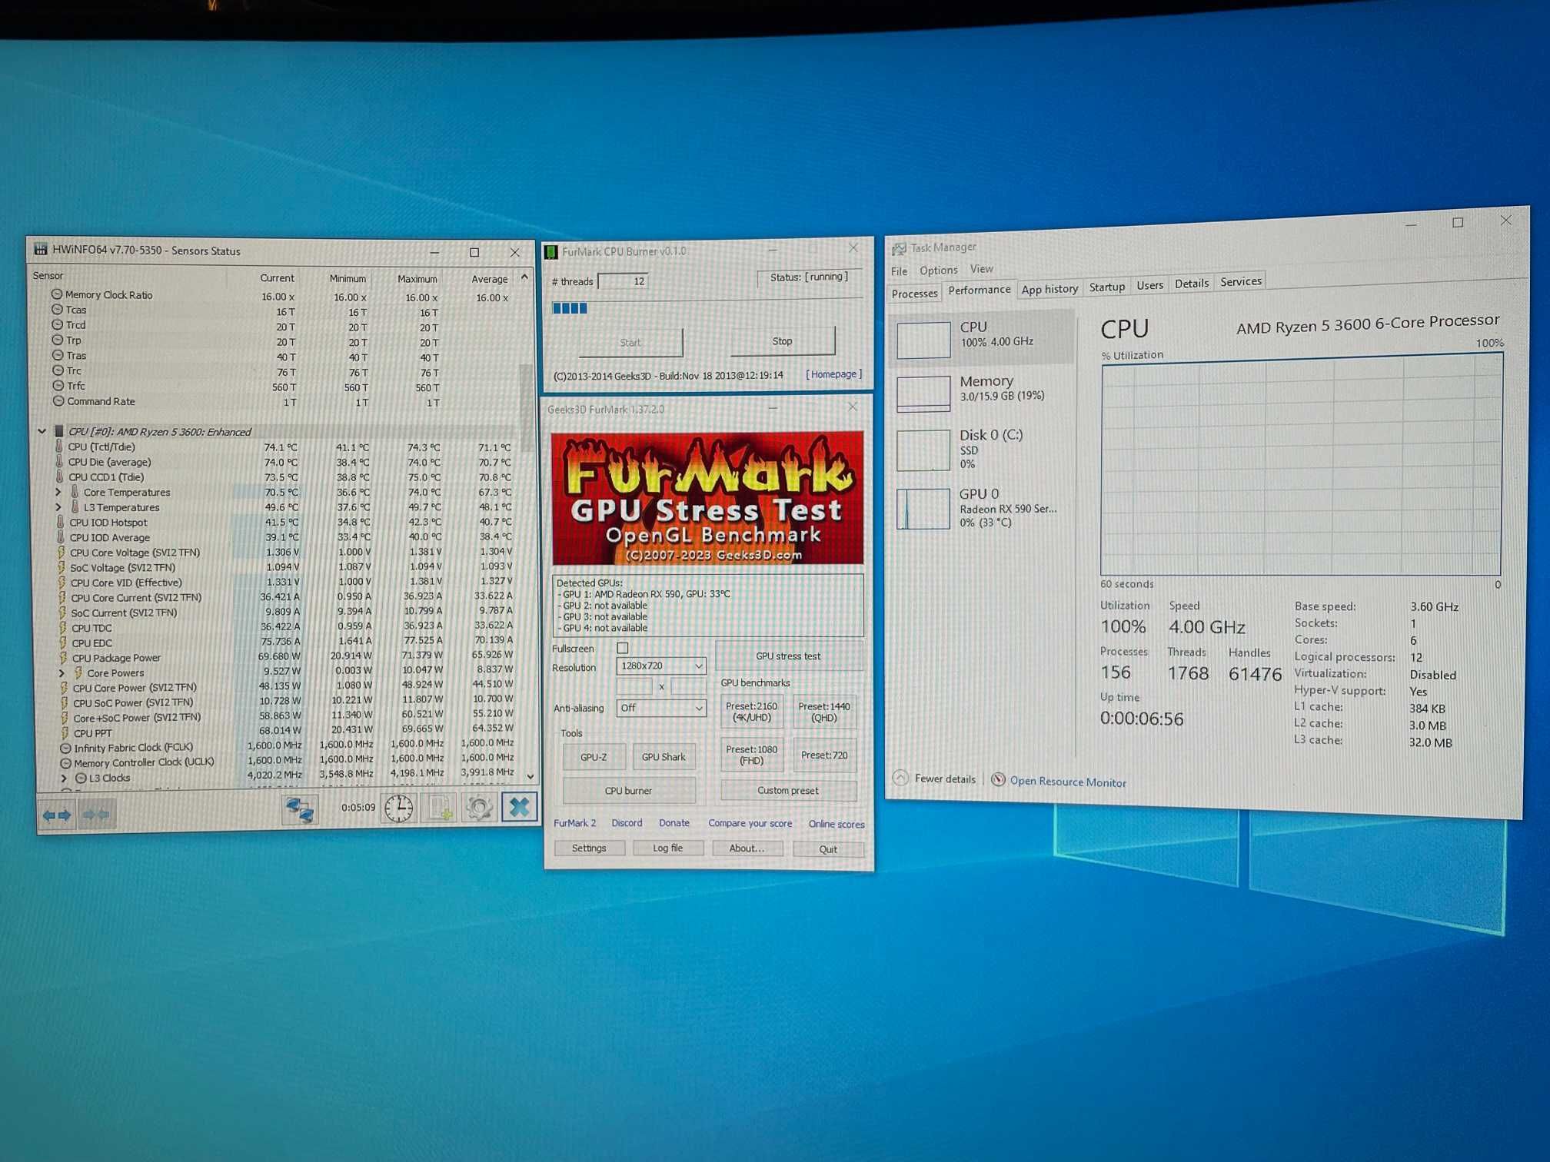Switch to Services tab

(x=1240, y=281)
